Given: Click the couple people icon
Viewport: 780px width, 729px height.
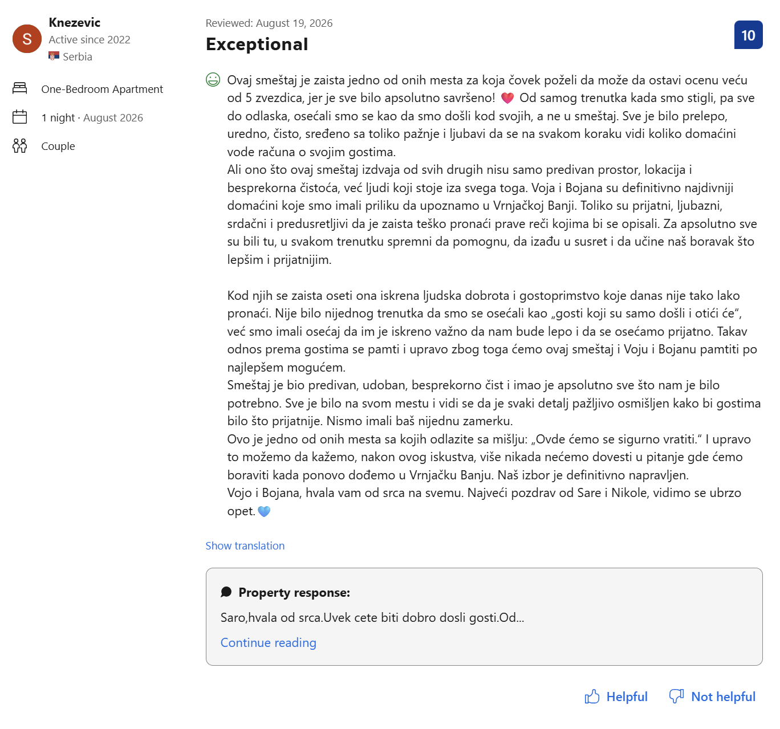Looking at the screenshot, I should click(x=20, y=145).
